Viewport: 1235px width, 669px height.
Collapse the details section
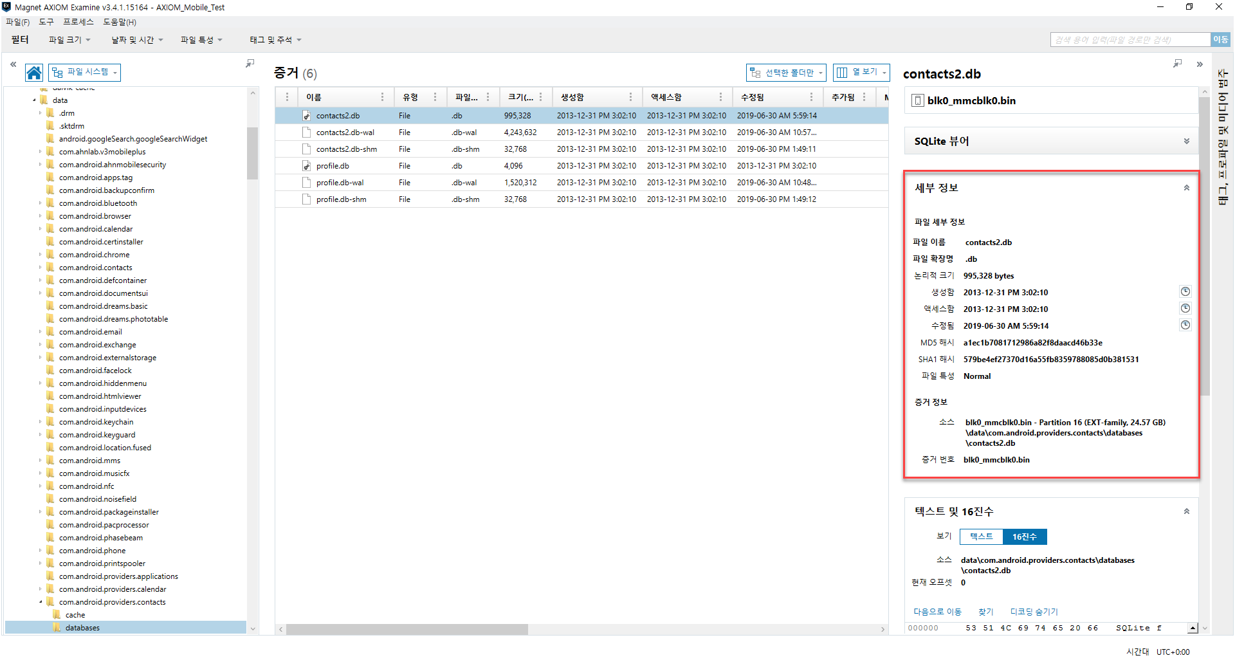point(1186,188)
